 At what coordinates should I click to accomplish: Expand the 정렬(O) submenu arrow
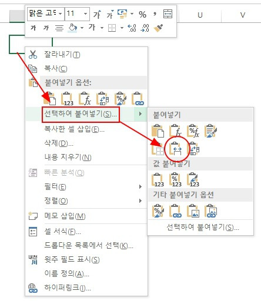point(140,200)
